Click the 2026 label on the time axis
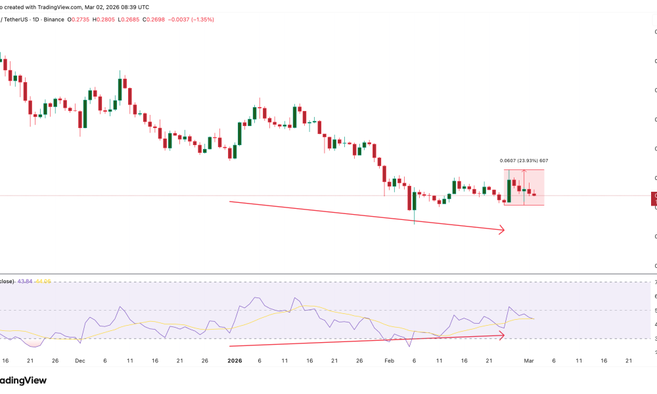This screenshot has height=394, width=657. click(235, 361)
